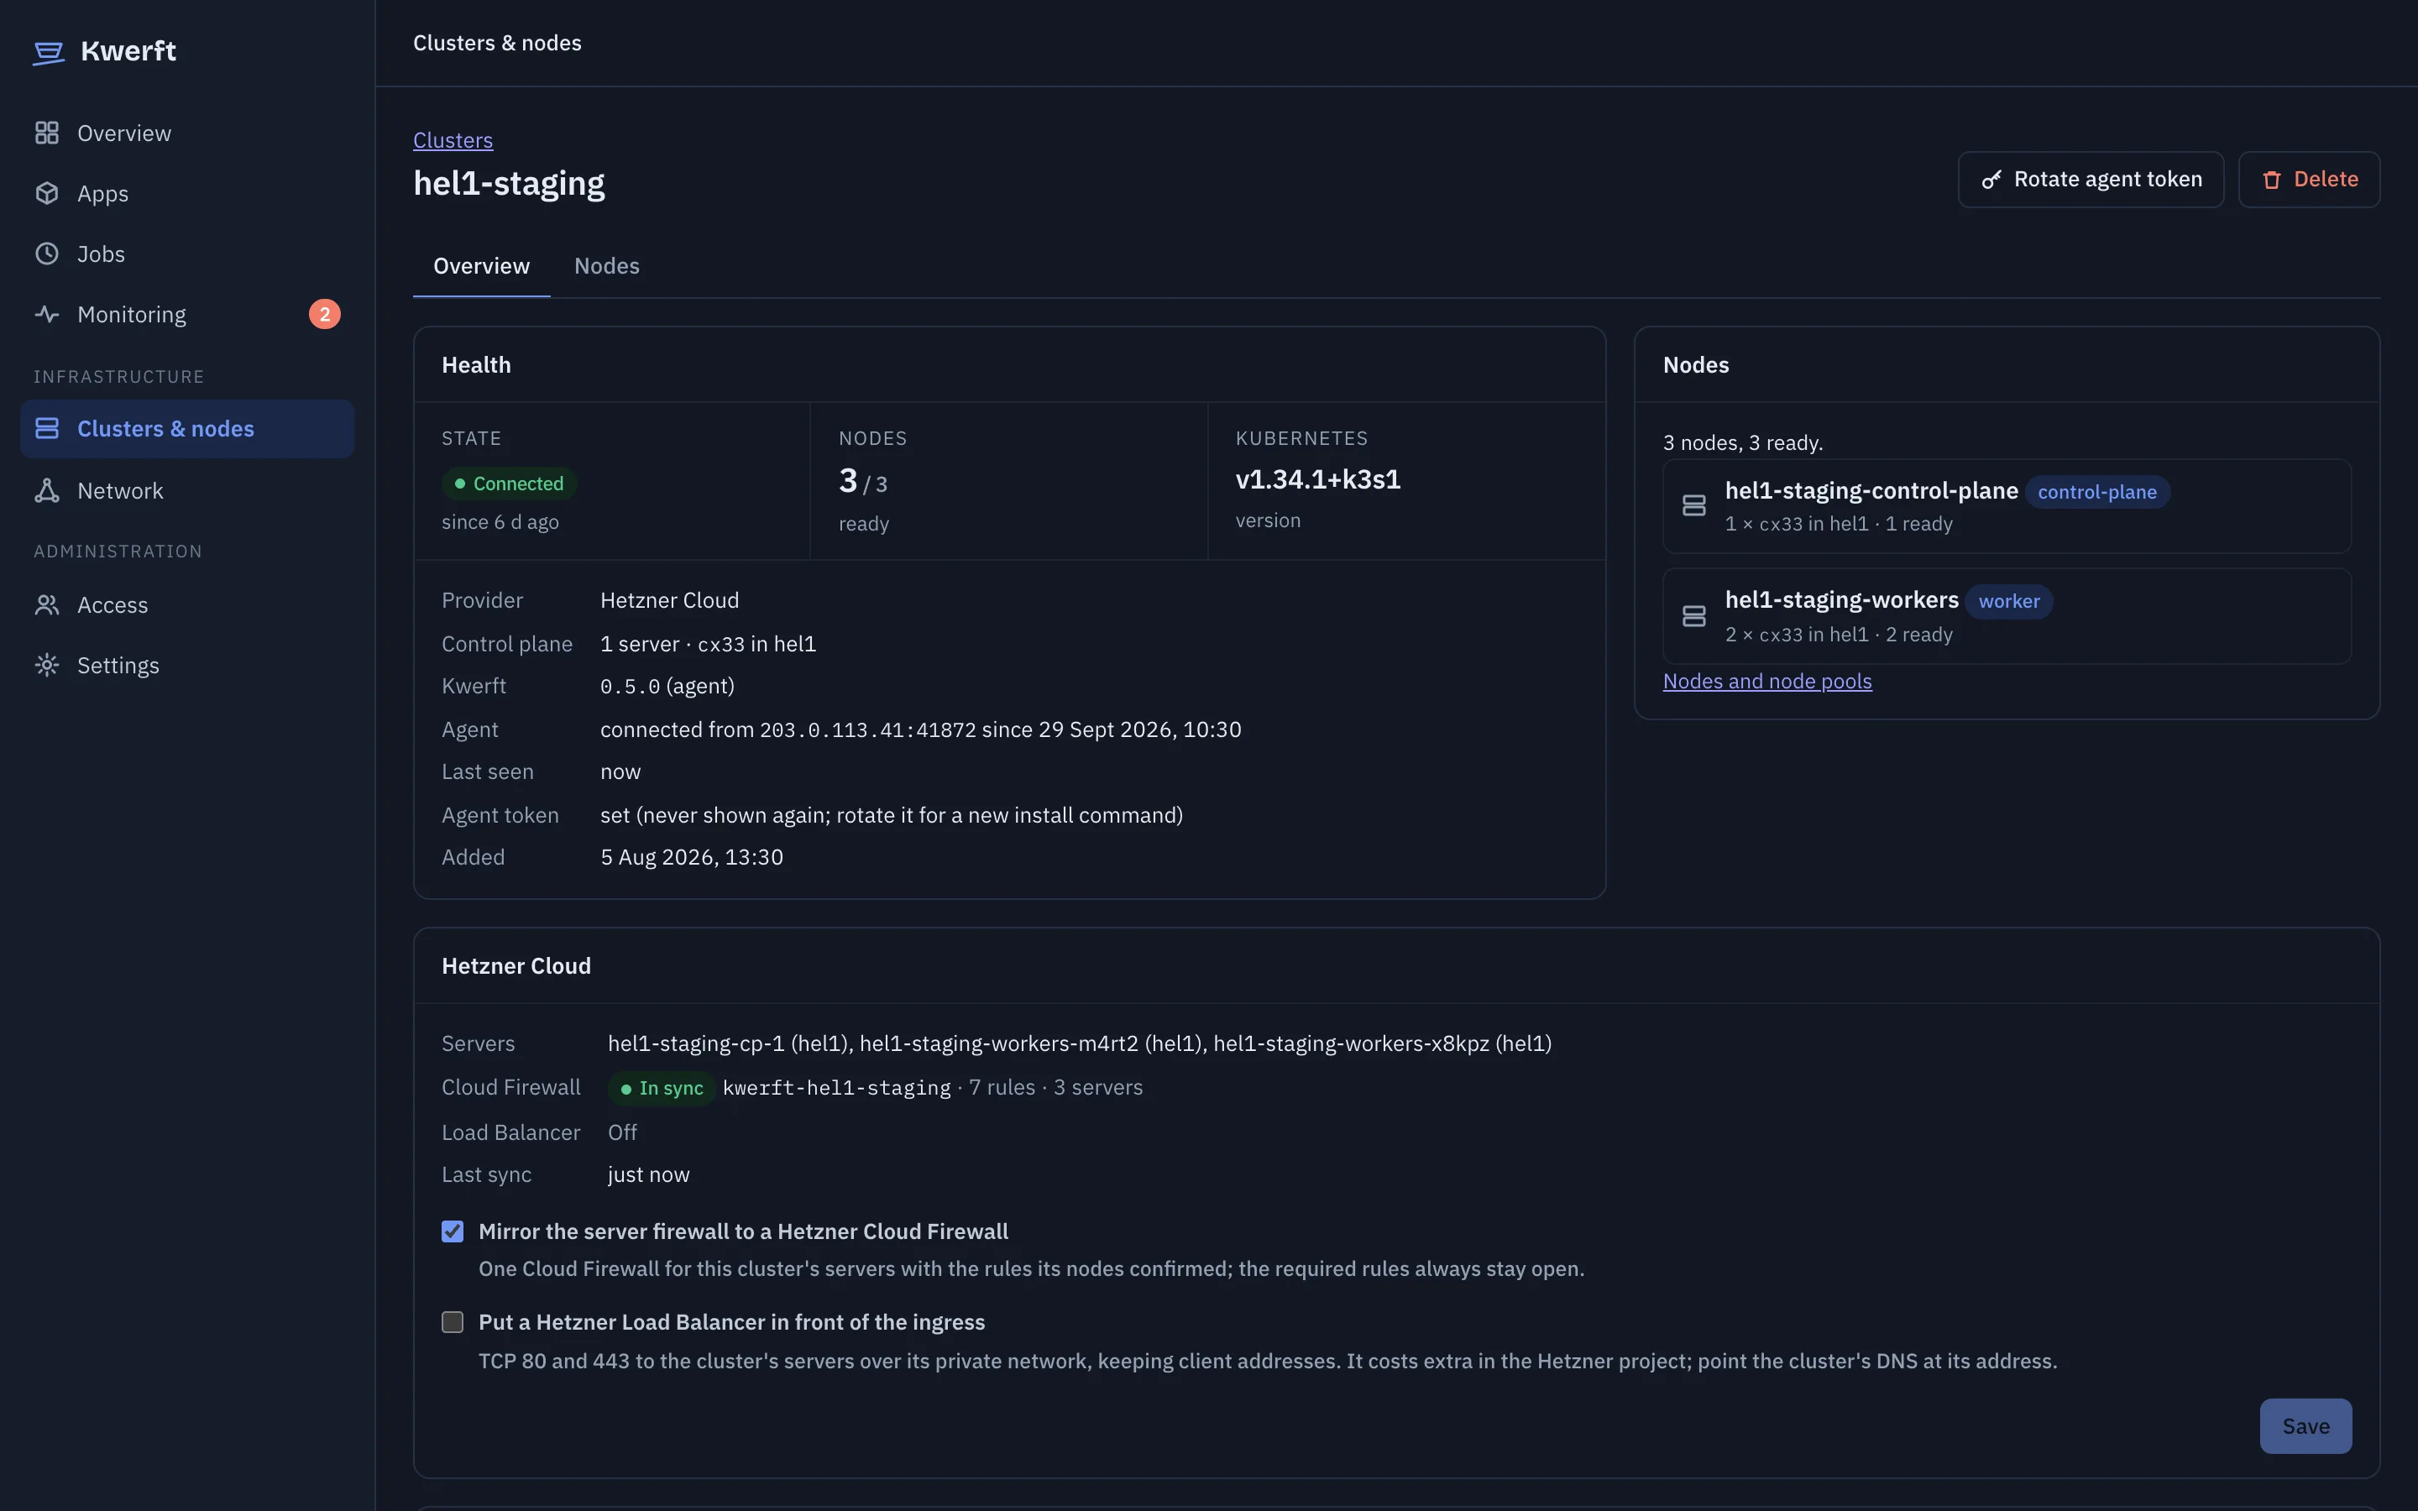Go to Jobs in the sidebar

click(187, 254)
